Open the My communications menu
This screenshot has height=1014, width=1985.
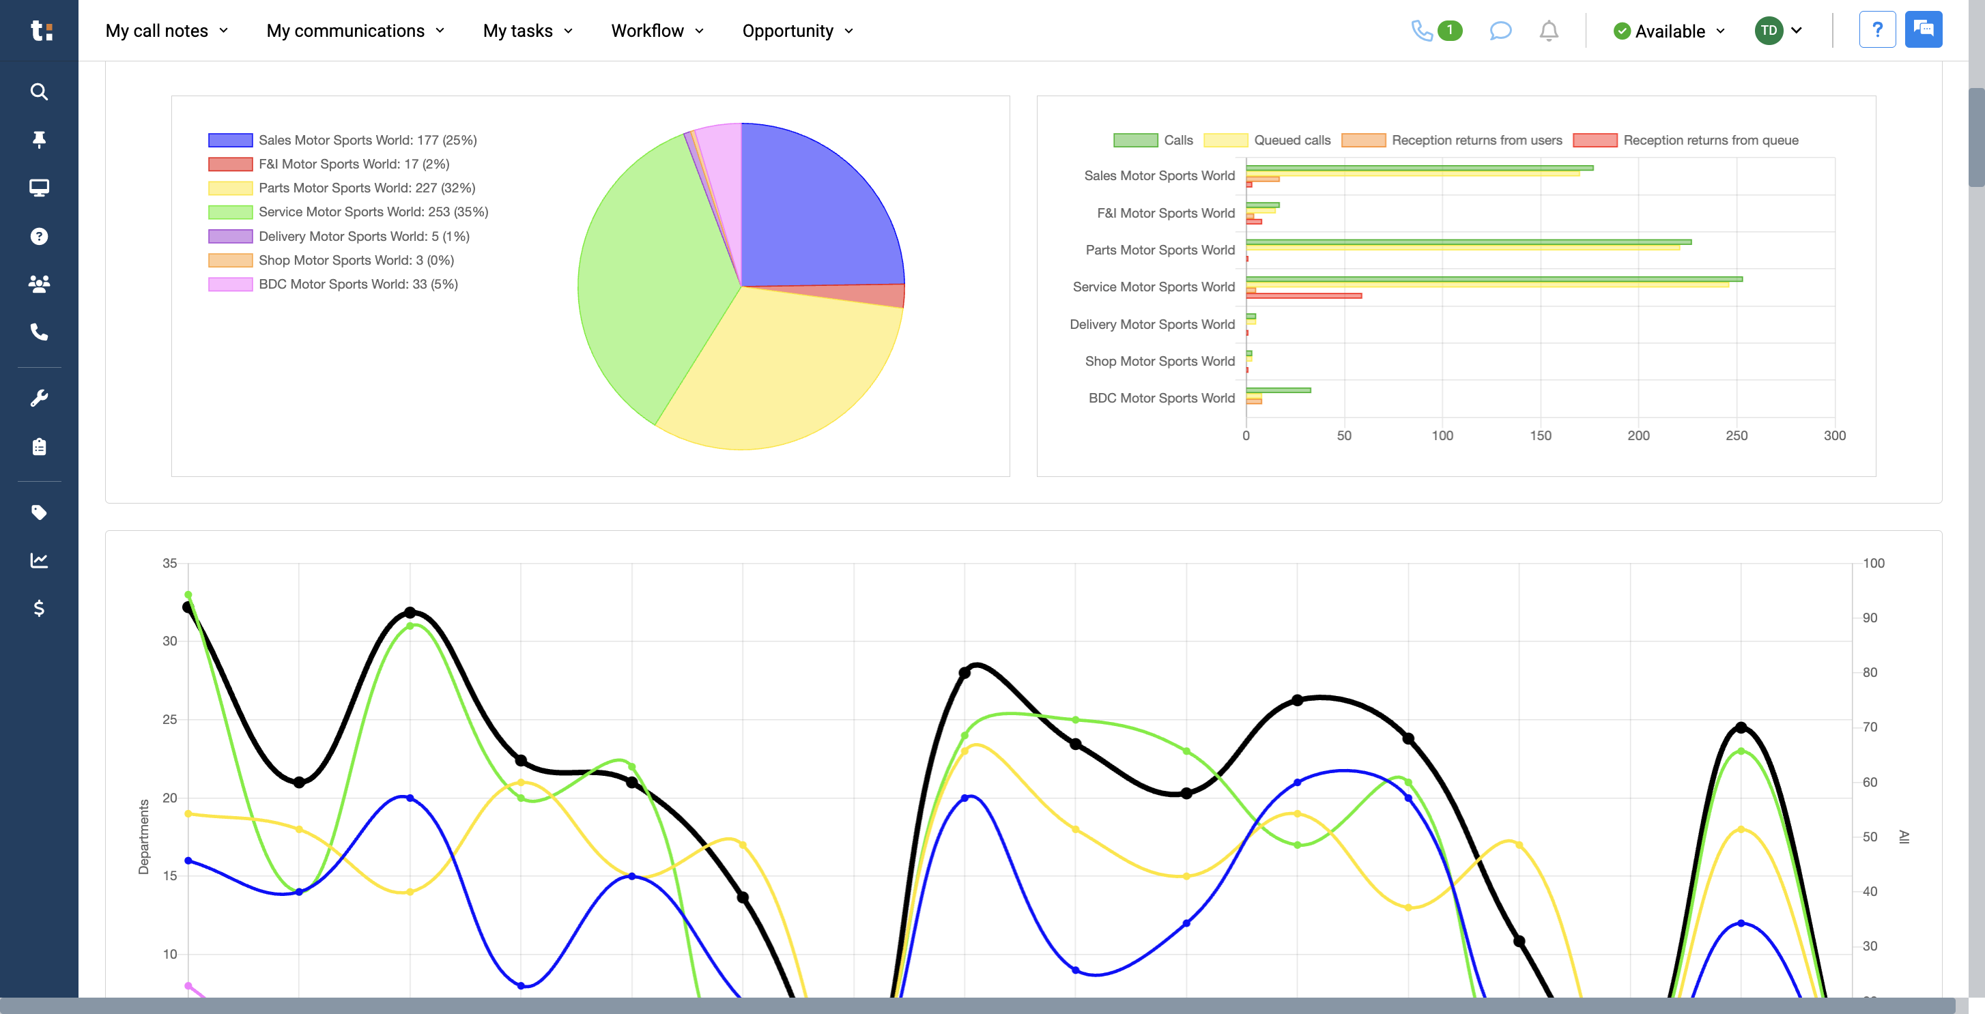[354, 31]
